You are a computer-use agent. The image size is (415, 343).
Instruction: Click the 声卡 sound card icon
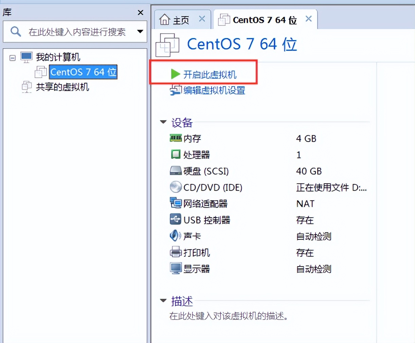pyautogui.click(x=175, y=236)
